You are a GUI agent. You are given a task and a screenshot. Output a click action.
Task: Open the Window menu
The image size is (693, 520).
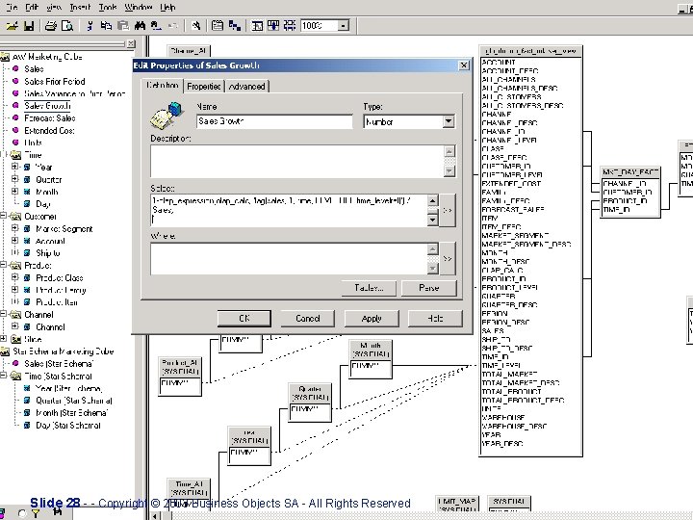[x=139, y=7]
